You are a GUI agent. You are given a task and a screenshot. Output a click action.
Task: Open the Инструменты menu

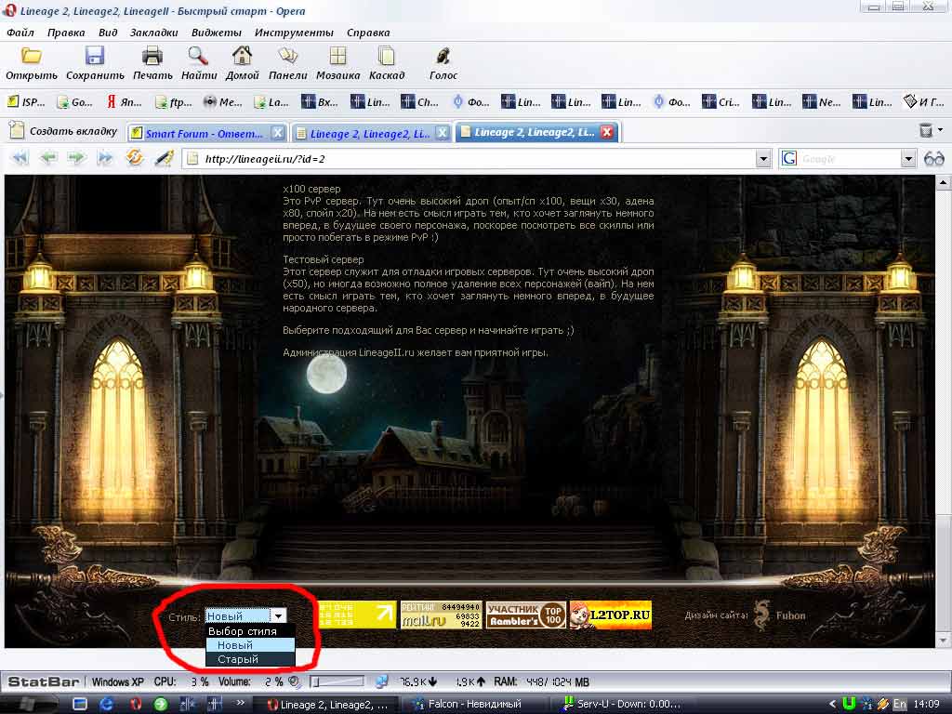[294, 33]
